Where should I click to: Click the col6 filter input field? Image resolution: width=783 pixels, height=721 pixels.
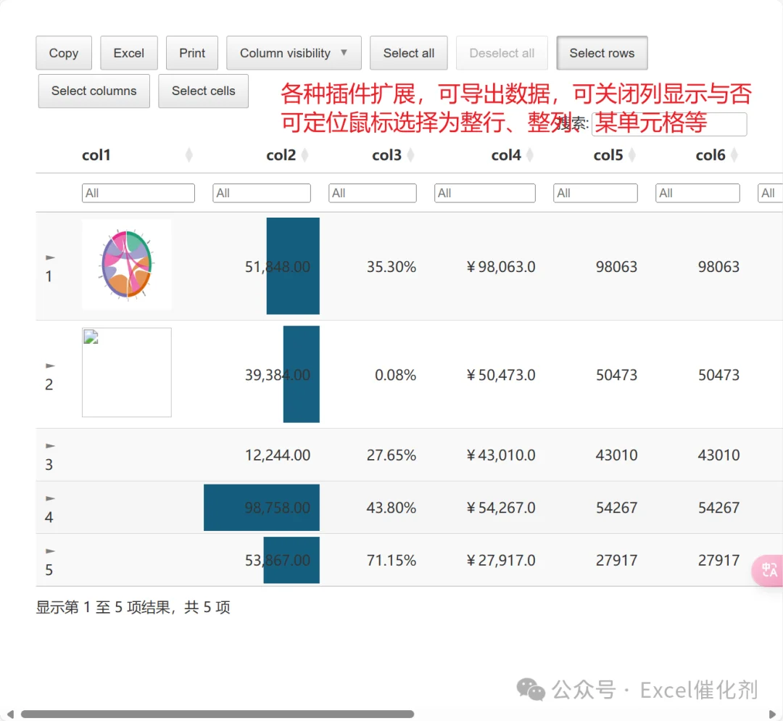pos(697,194)
